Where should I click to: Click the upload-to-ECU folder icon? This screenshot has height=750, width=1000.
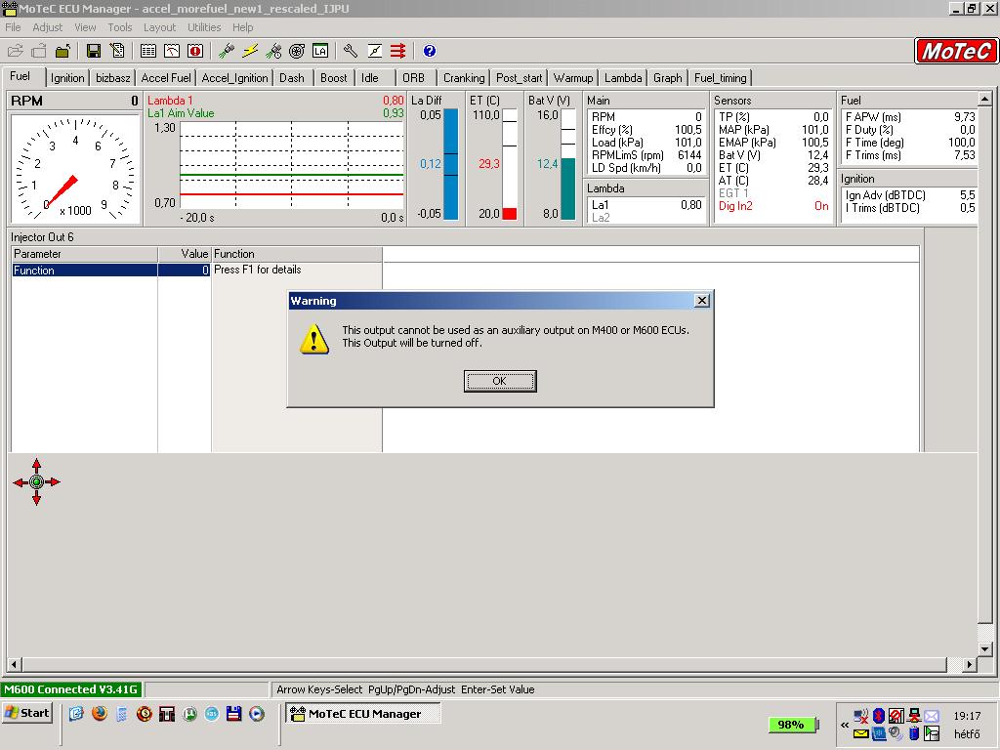point(62,51)
